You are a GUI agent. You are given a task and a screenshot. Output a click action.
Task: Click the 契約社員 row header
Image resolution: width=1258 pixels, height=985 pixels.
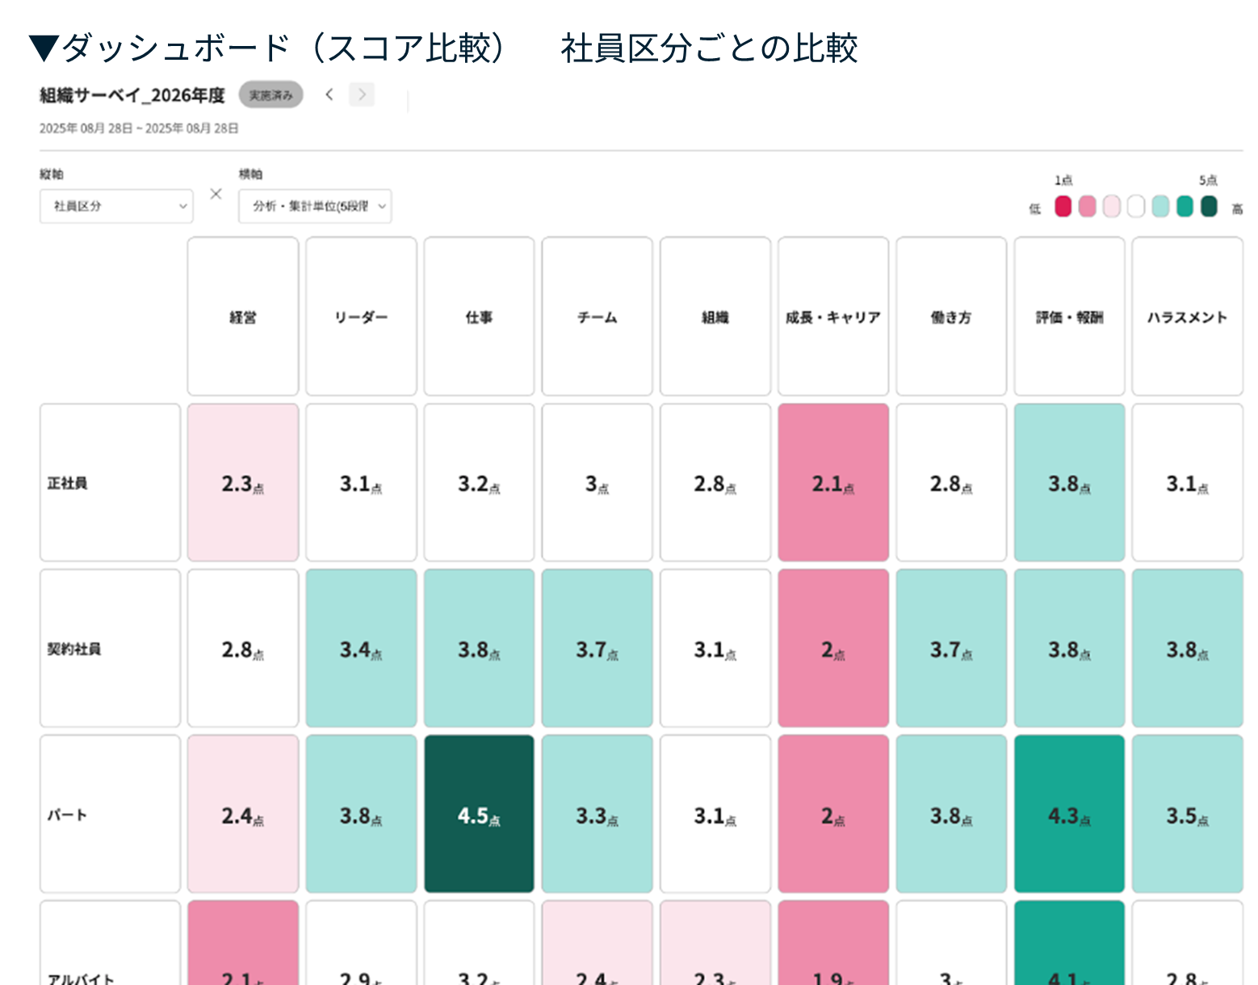(110, 648)
